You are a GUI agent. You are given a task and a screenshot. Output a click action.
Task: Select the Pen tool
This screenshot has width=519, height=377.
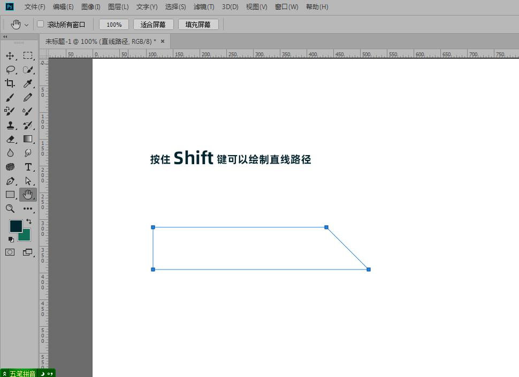coord(10,181)
